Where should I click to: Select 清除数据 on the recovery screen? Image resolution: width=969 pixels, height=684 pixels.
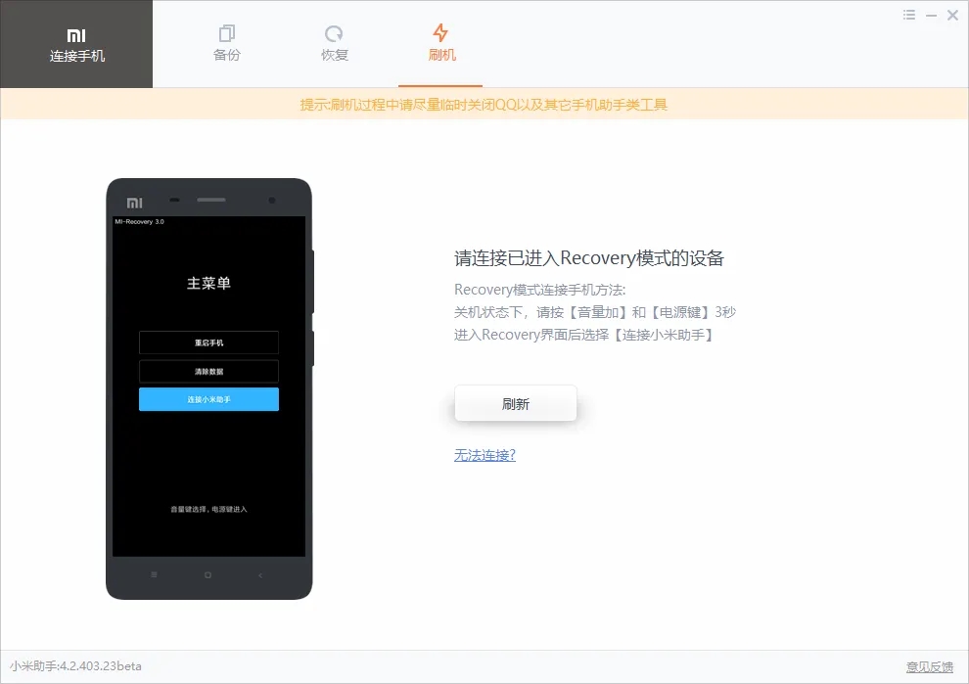click(x=208, y=371)
